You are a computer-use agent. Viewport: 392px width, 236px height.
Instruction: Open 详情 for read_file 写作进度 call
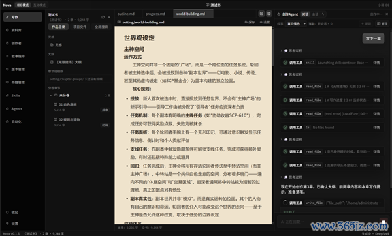point(376,100)
